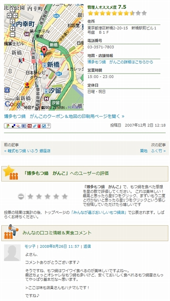This screenshot has width=170, height=301.
Task: Click モツ子's gray avatar thumbnail
Action: [x=12, y=253]
